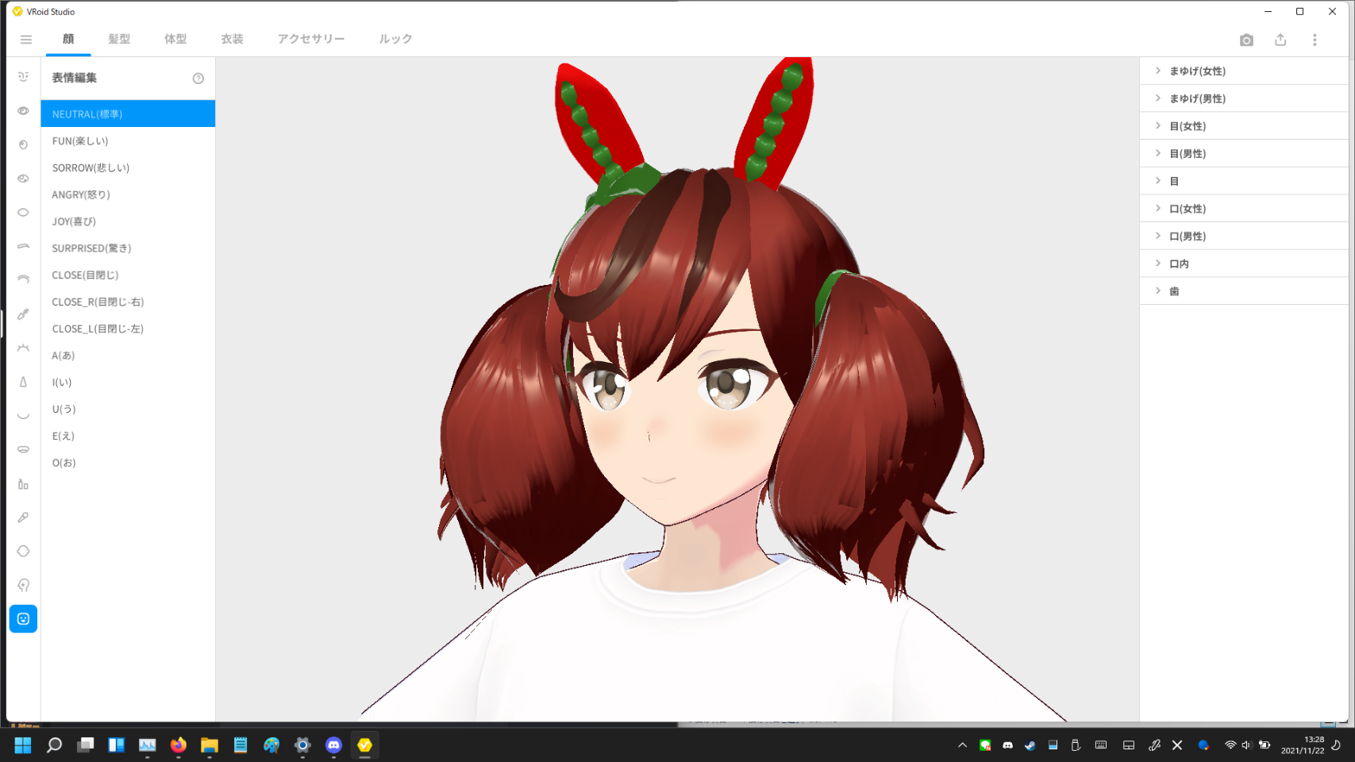This screenshot has width=1355, height=762.
Task: Choose CLOSE(目閉じ) in the expression list
Action: click(128, 275)
